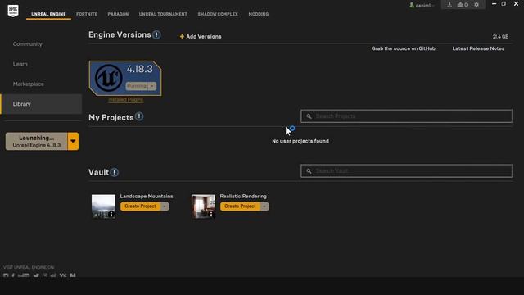
Task: Click the Realistic Rendering title text
Action: pyautogui.click(x=243, y=197)
